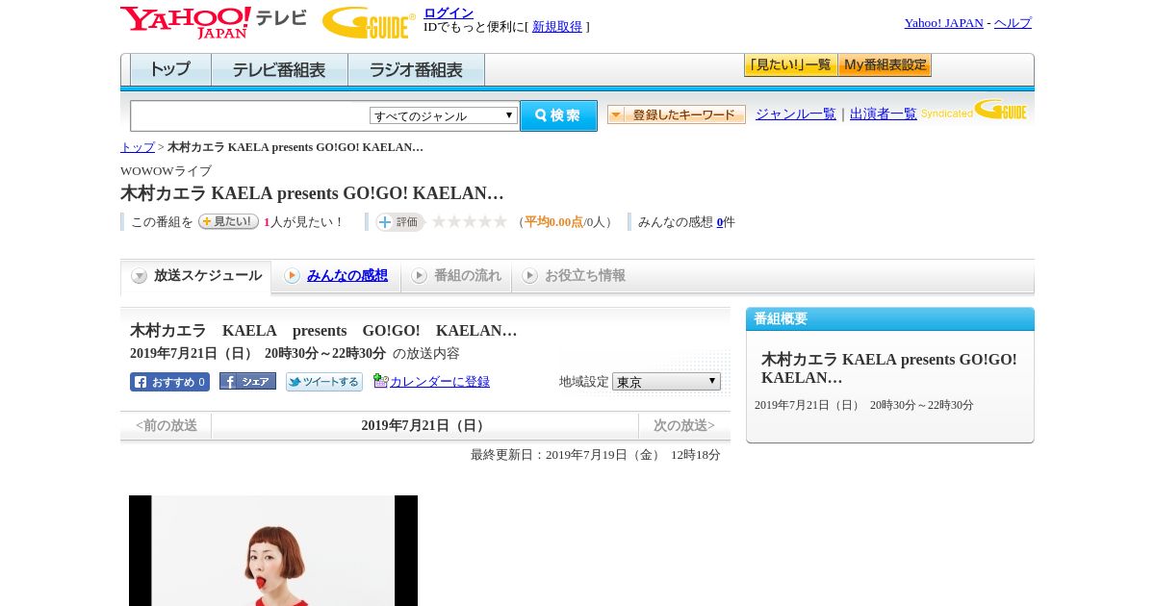Open the Yahoo! Japan TV logo
Viewport: 1155px width, 606px height.
[x=214, y=22]
